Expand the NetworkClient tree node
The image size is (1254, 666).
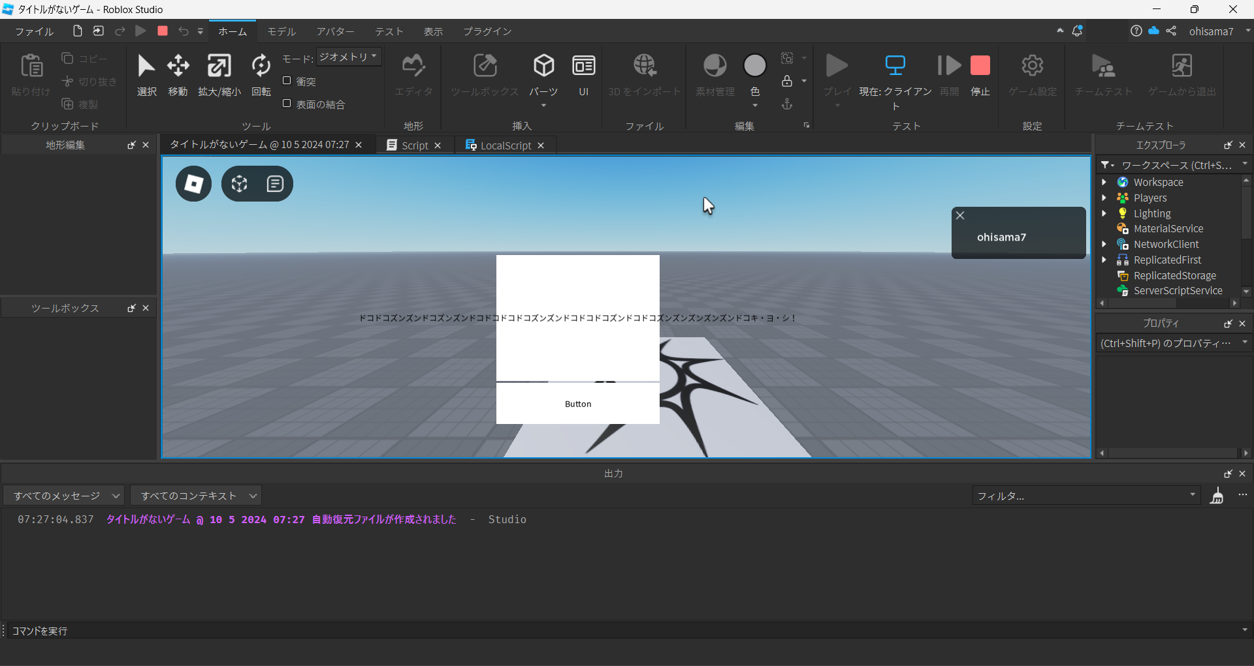tap(1104, 244)
